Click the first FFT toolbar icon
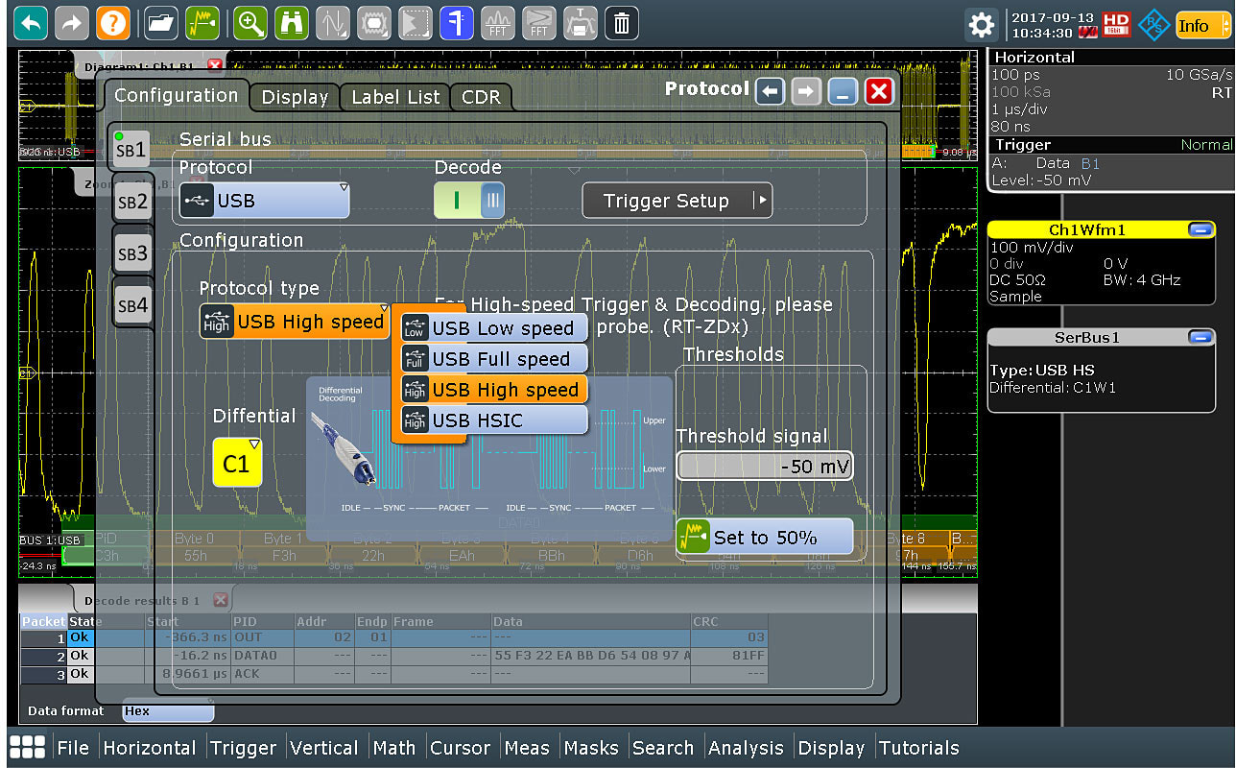 (x=497, y=22)
